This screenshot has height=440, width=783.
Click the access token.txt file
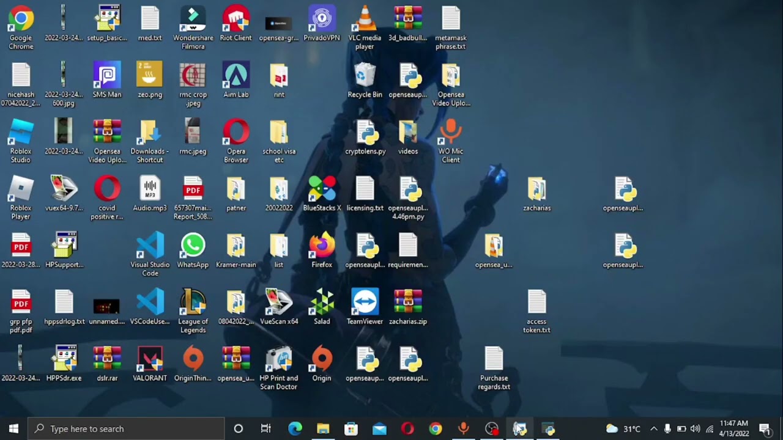click(536, 311)
